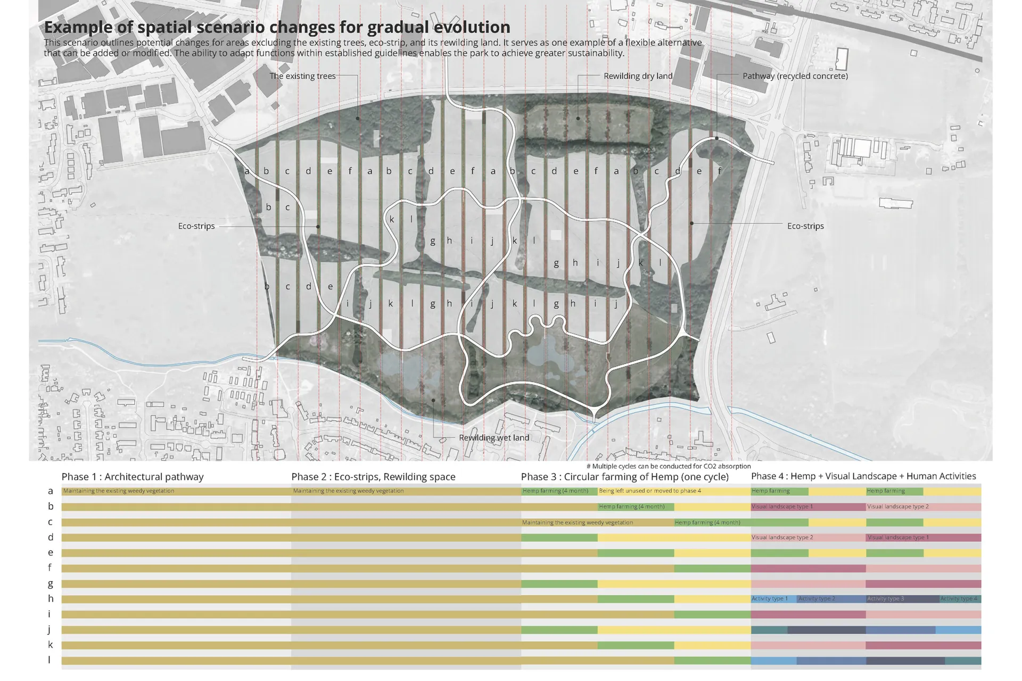
Task: Click 'Visual landscape type 1' bar in row b
Action: [807, 506]
